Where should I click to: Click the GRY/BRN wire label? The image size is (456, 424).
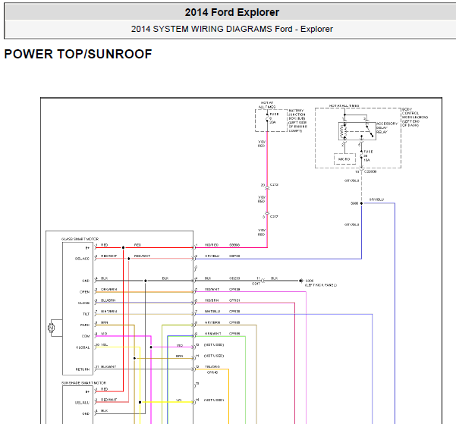pos(212,322)
